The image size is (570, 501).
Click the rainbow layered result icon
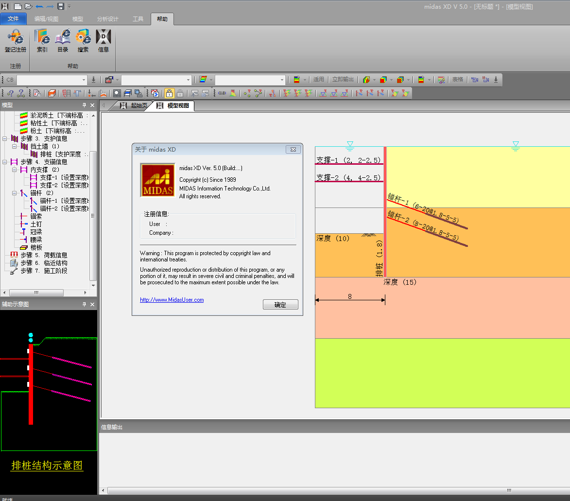(203, 80)
